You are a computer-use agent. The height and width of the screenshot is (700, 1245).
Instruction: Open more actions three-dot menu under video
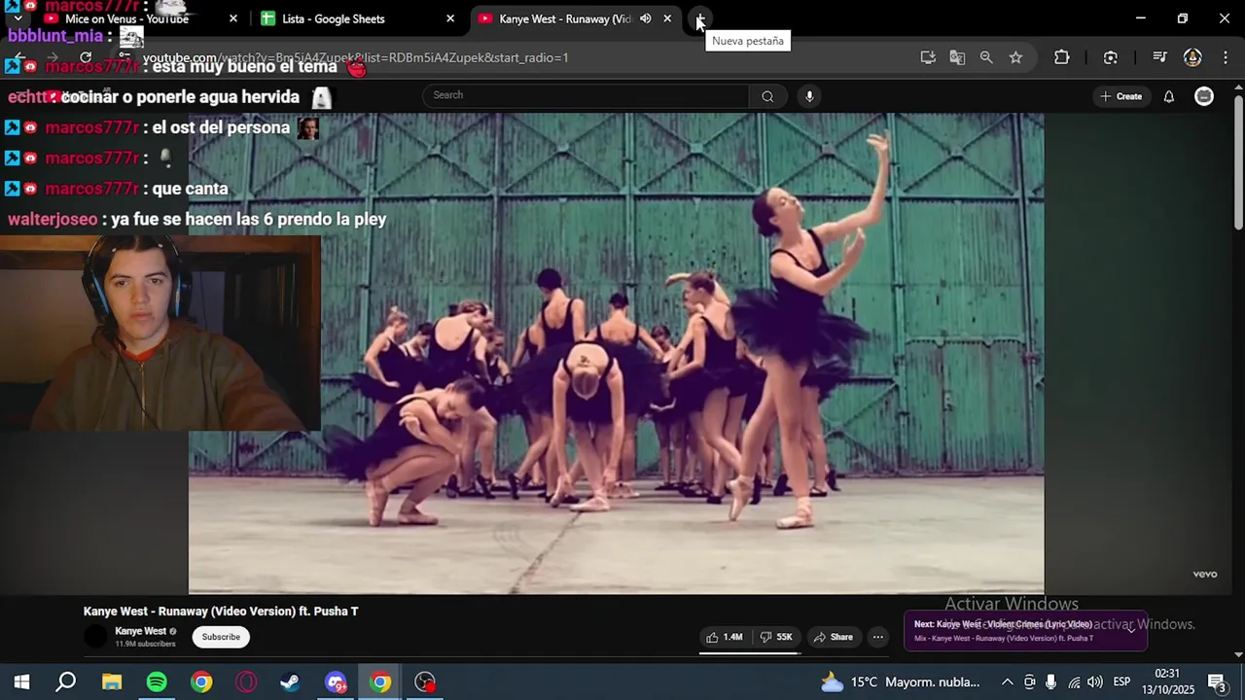click(877, 637)
